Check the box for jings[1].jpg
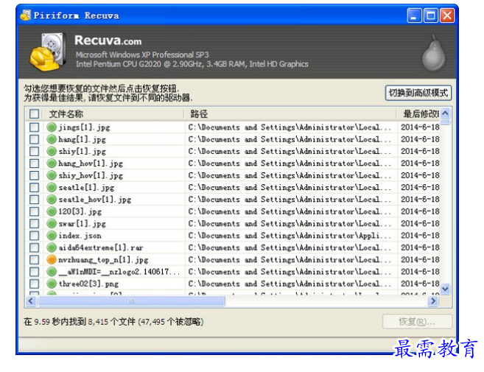The height and width of the screenshot is (372, 484). click(35, 127)
